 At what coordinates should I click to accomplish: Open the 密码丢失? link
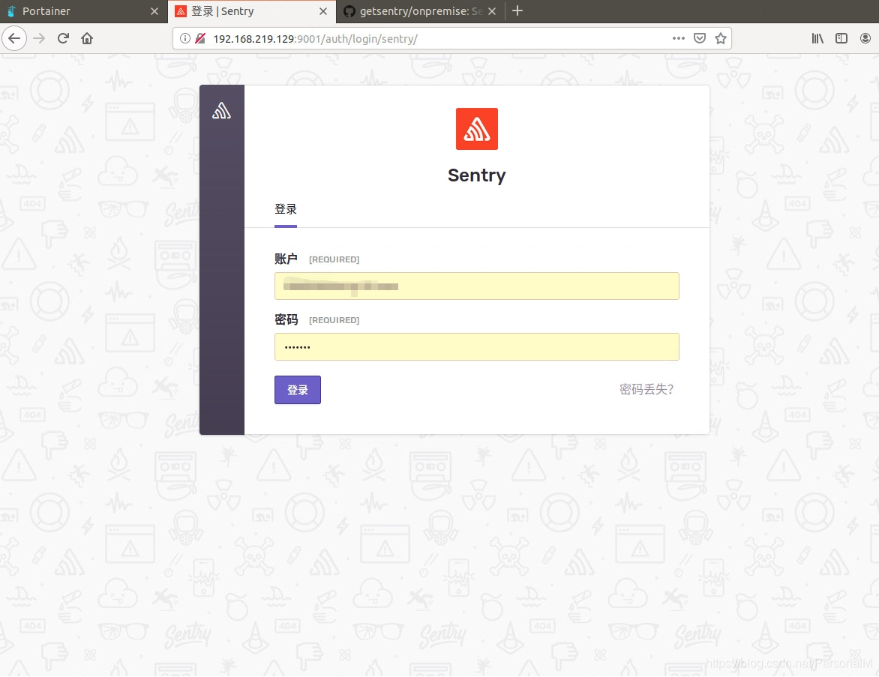click(x=646, y=390)
